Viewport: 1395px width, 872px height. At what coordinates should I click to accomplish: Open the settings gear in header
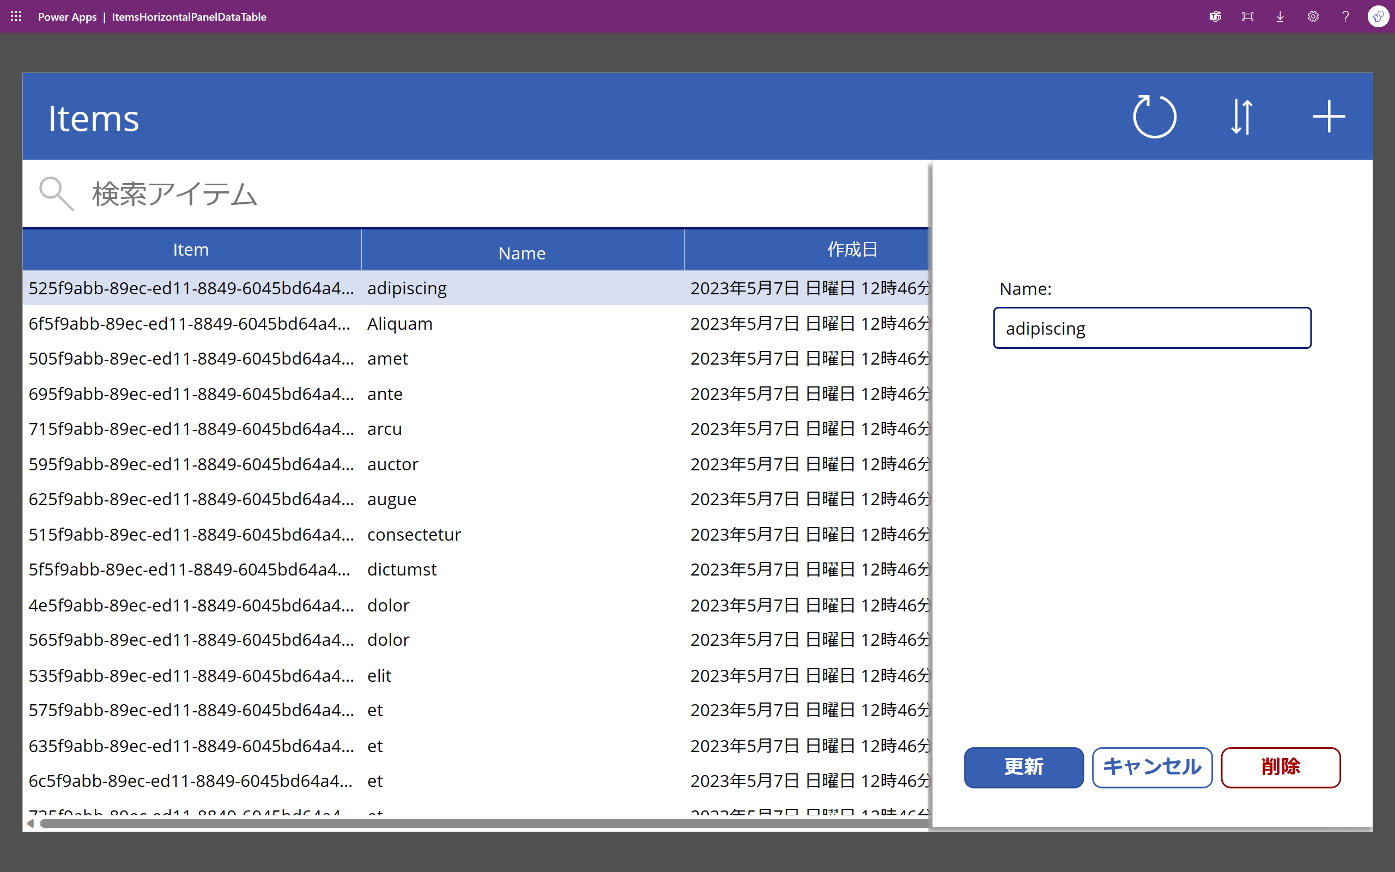(x=1313, y=17)
